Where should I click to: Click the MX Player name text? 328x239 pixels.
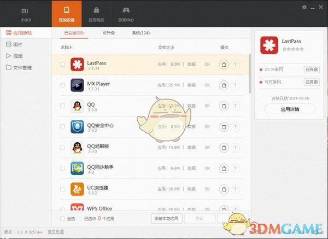[98, 84]
